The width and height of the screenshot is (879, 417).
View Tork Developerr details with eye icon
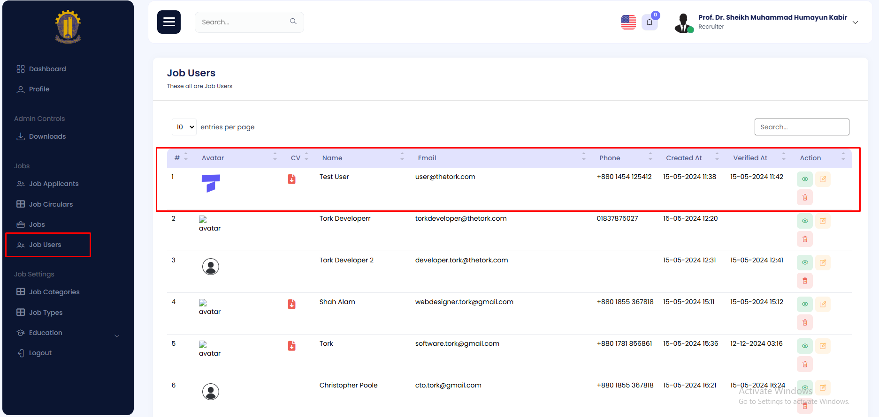click(x=804, y=221)
